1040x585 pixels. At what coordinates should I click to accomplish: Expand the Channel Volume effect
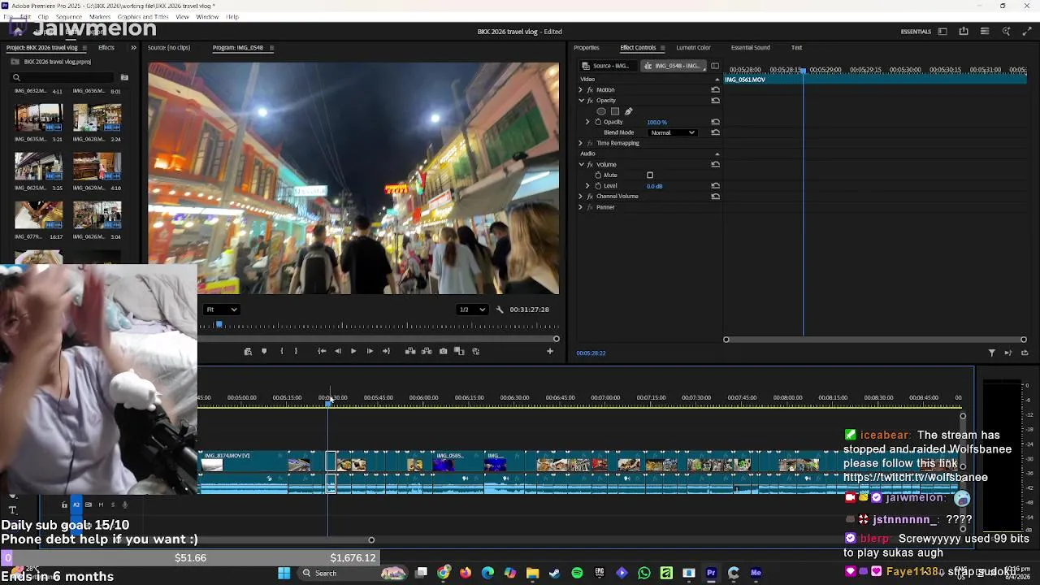point(581,196)
